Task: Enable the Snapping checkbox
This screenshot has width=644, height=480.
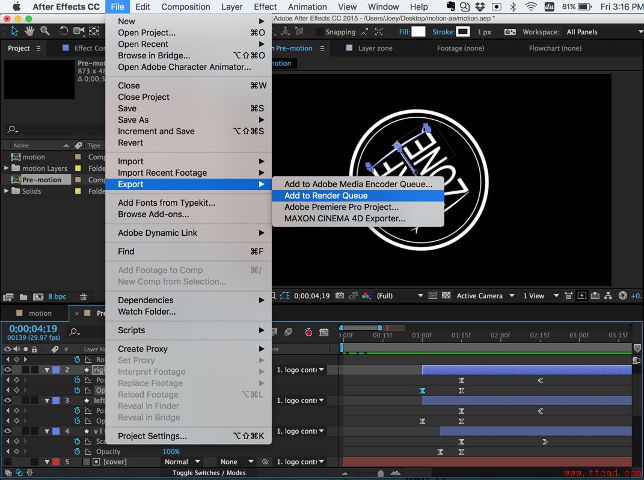Action: point(319,32)
